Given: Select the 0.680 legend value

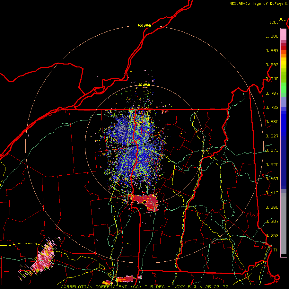Looking at the screenshot, I should pos(272,122).
